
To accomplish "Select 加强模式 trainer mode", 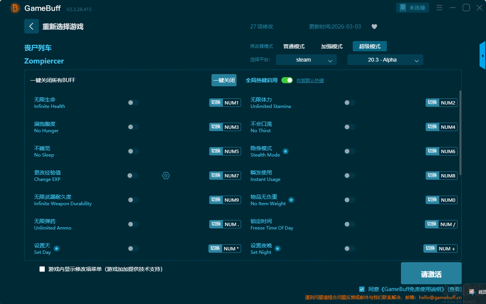I will coord(332,46).
